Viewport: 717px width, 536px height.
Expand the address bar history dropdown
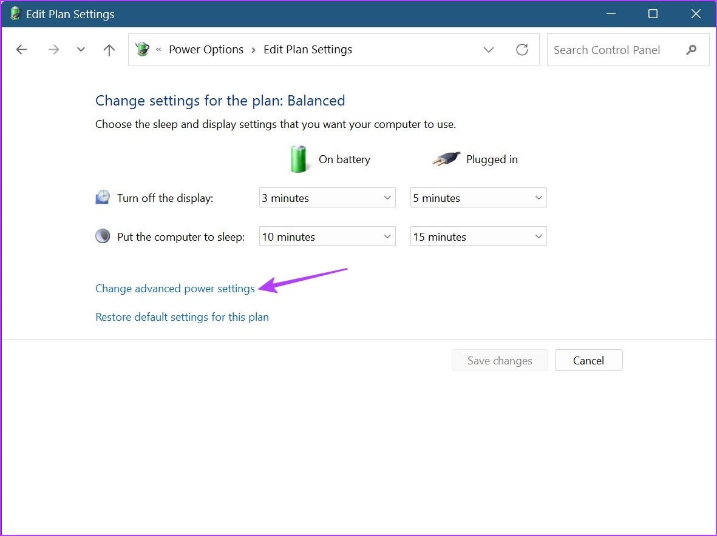pyautogui.click(x=489, y=49)
